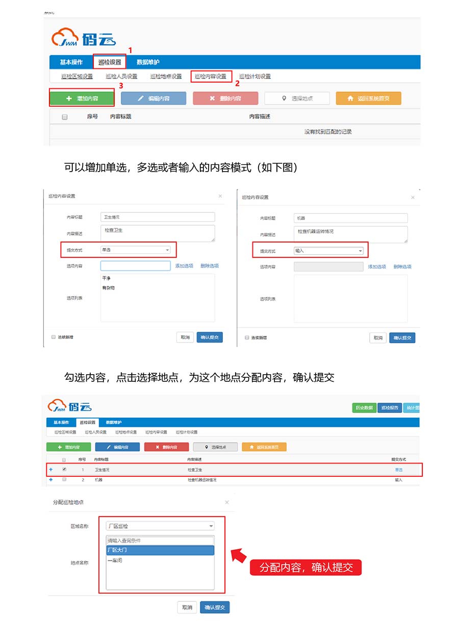Click the large blue 编辑内容 pencil button
The image size is (459, 630).
click(x=154, y=99)
